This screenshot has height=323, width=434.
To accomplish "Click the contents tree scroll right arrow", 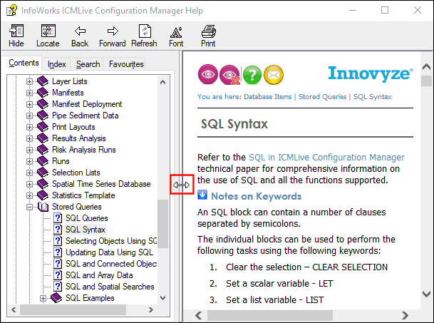I will tap(151, 309).
